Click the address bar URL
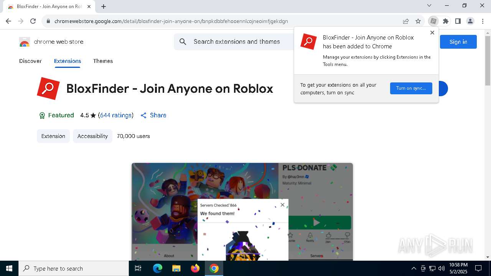491x276 pixels. pos(171,21)
